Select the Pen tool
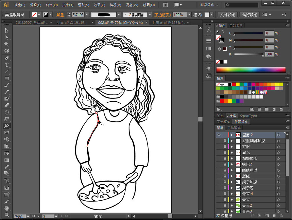292x220 pixels. tap(7, 58)
